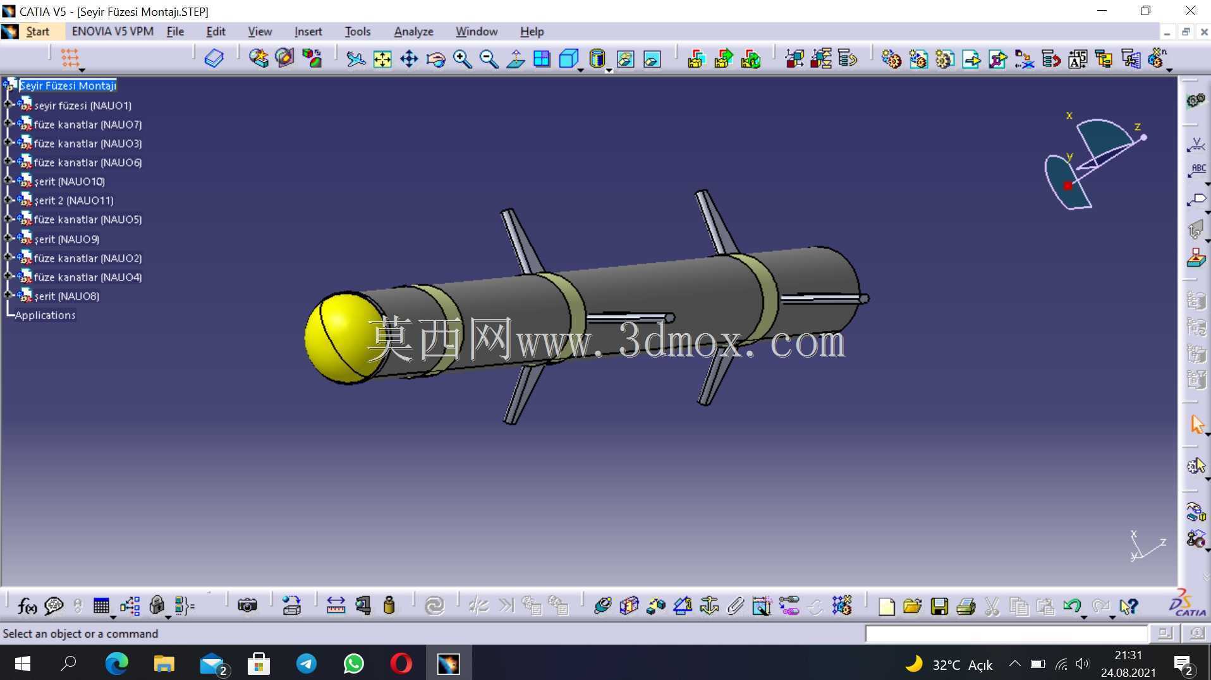The image size is (1211, 680).
Task: Open the ENOVIA V5 VPM menu
Action: click(x=113, y=32)
